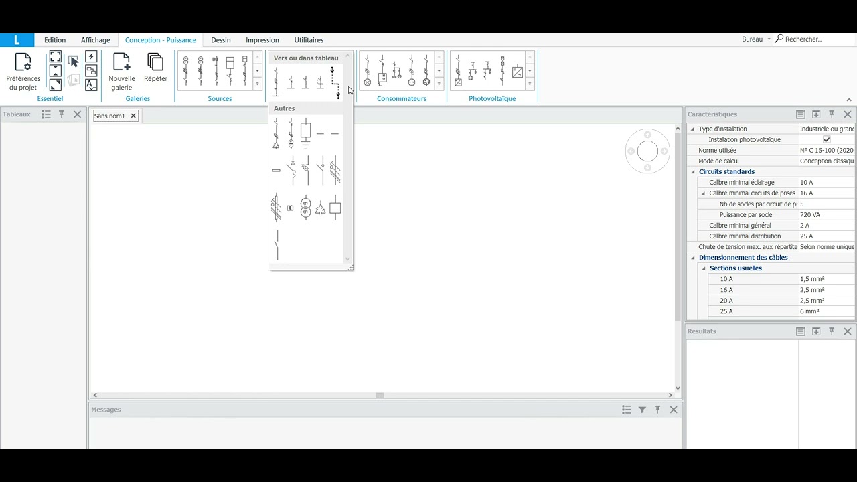Switch to the Utilitaires tab

[x=309, y=40]
